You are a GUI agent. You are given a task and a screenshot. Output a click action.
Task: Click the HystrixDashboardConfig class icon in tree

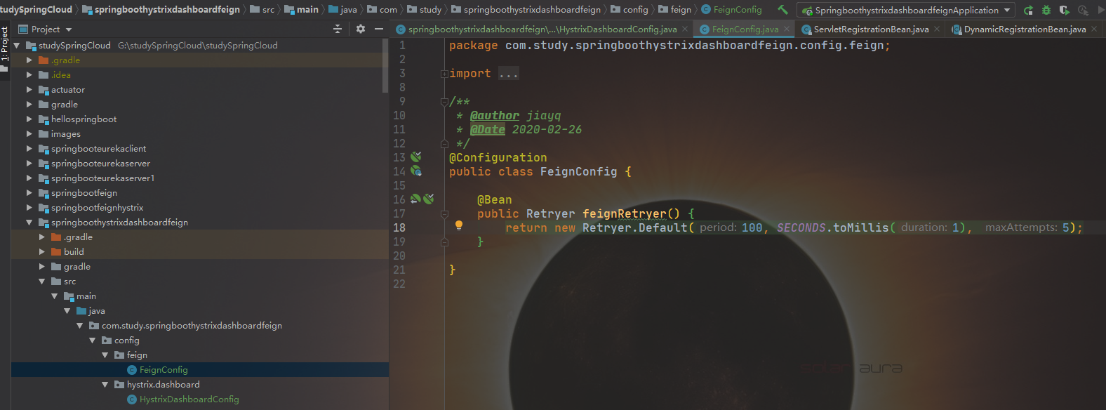pos(132,399)
